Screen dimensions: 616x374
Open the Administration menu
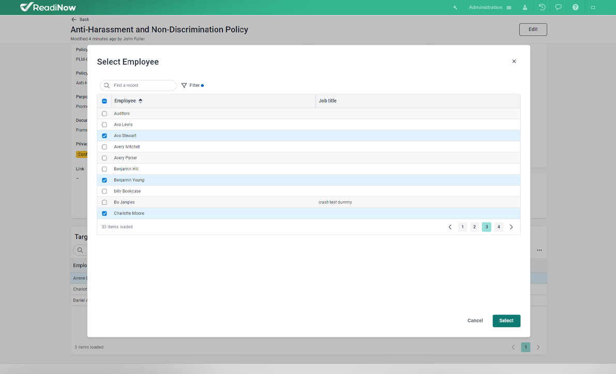489,7
